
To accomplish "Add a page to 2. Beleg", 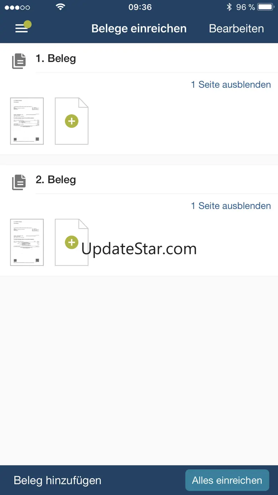I will pyautogui.click(x=72, y=242).
